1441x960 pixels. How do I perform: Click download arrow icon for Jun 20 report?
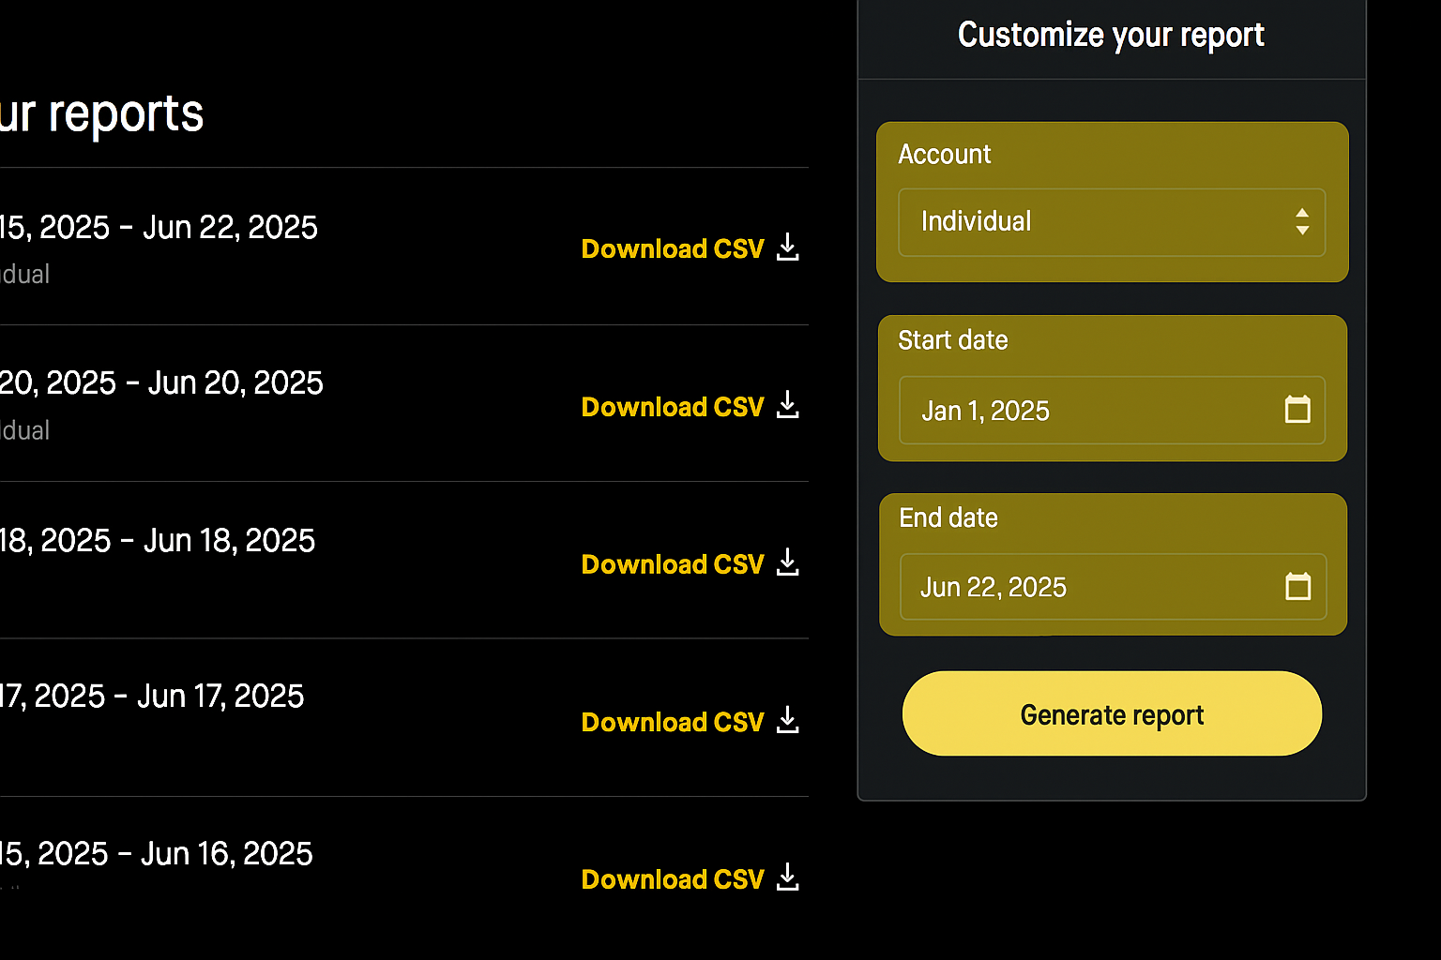(788, 405)
